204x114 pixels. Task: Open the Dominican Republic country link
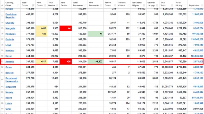[x=11, y=16]
